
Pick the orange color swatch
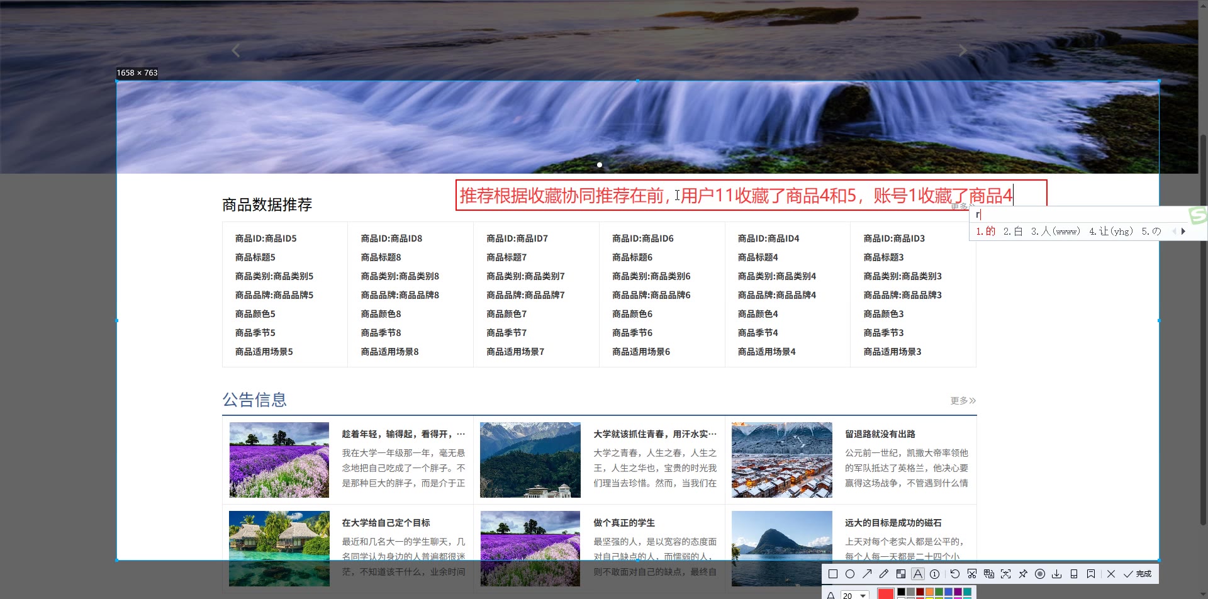pos(929,592)
